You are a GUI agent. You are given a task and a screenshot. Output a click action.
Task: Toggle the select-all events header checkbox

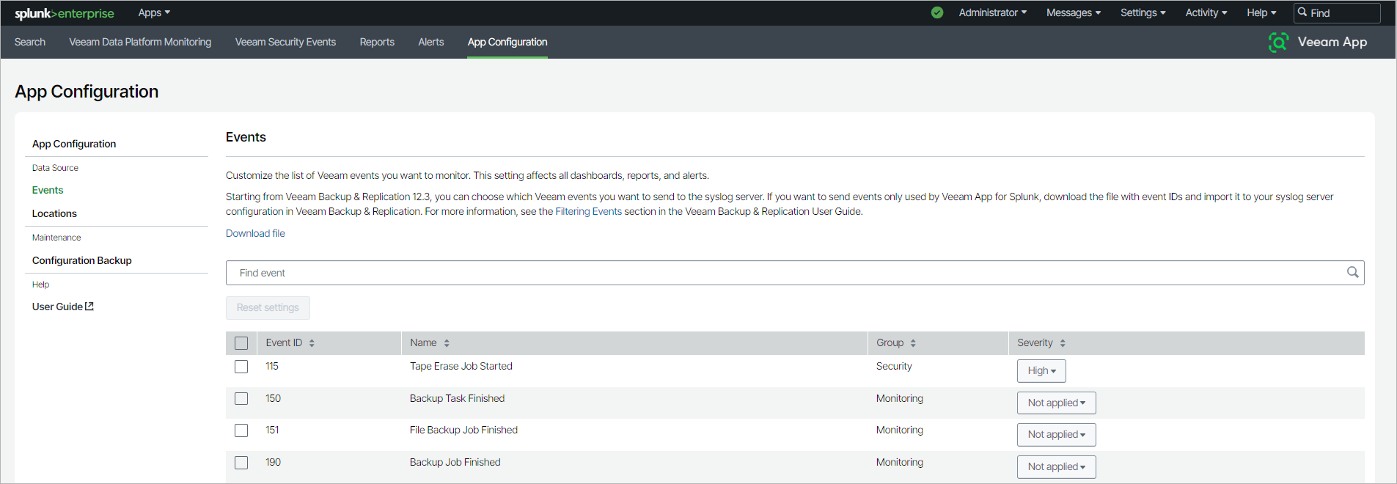(x=241, y=343)
